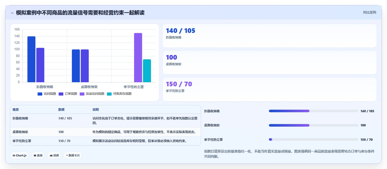Click the 105-high 订单指数 bar for 折叠收纳箱
Image resolution: width=387 pixels, height=169 pixels.
coord(40,65)
